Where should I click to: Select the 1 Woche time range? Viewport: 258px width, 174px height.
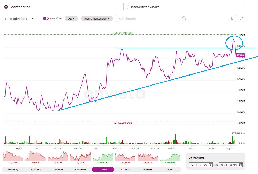pos(35,170)
